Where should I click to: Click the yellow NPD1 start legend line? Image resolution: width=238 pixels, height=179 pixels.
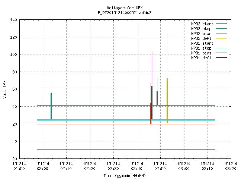click(x=221, y=43)
